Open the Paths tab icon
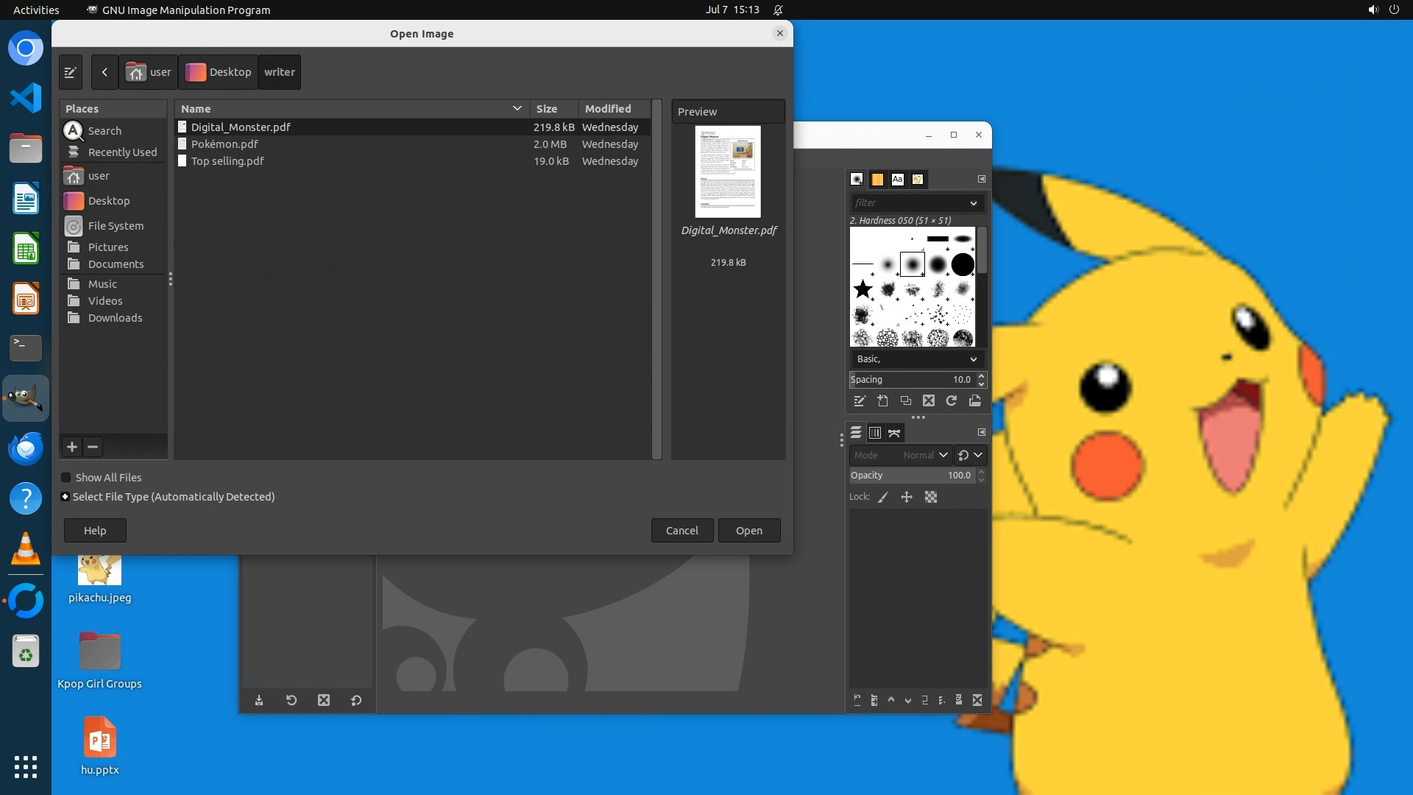The width and height of the screenshot is (1413, 795). tap(894, 433)
